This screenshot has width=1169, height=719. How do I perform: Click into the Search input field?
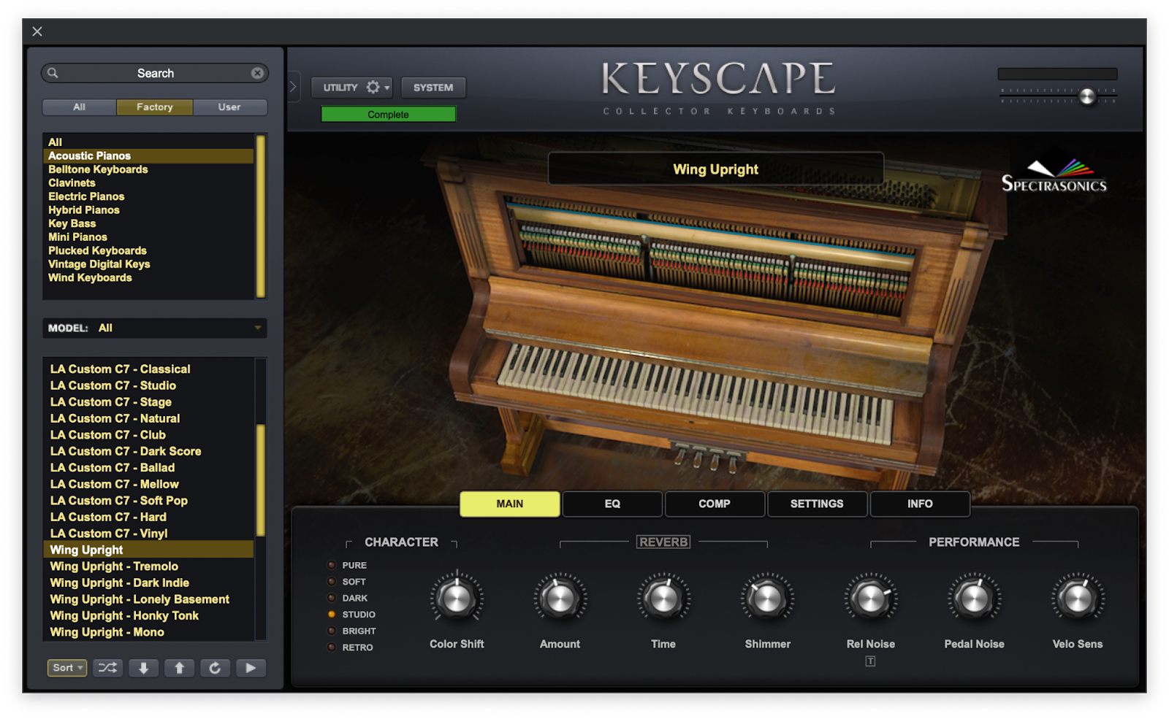coord(155,73)
